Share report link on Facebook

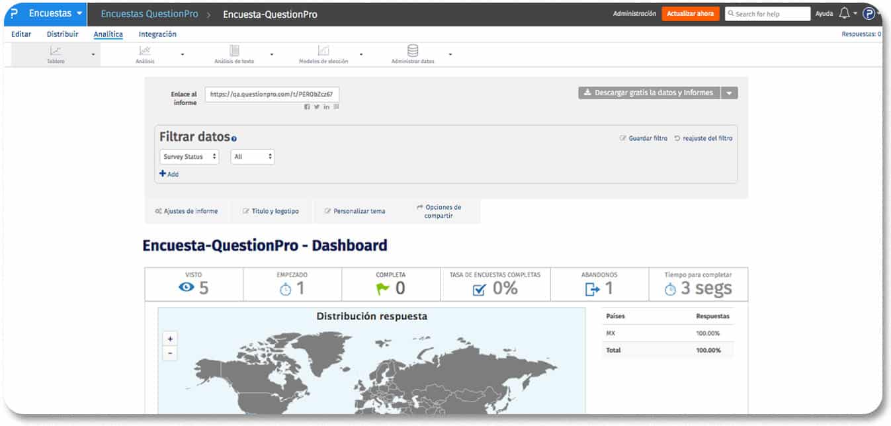point(307,106)
